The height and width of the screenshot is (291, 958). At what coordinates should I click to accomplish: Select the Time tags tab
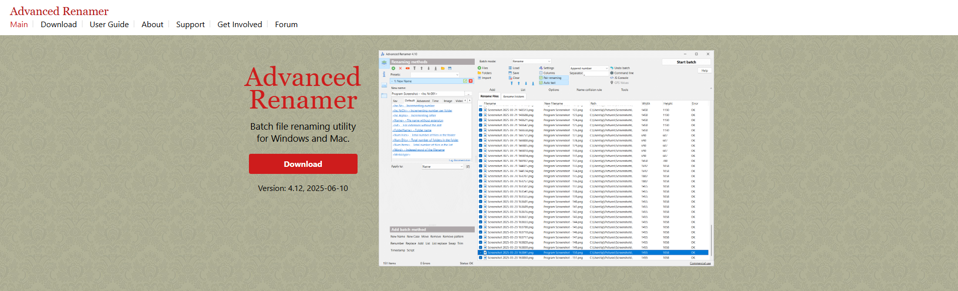436,101
